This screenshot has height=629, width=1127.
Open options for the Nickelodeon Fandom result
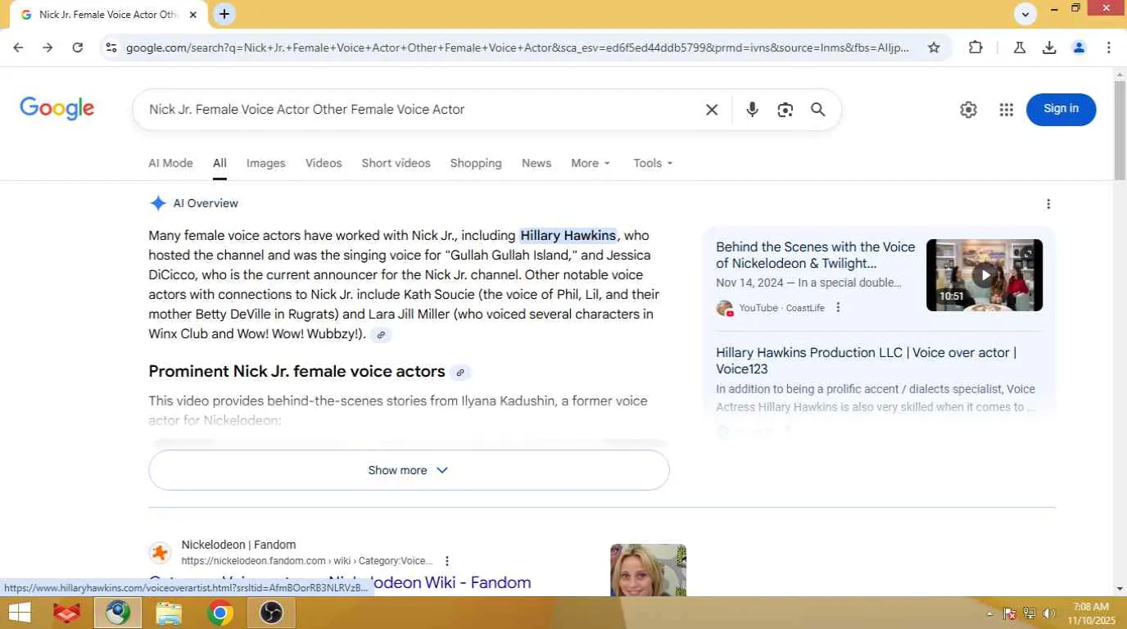tap(447, 561)
